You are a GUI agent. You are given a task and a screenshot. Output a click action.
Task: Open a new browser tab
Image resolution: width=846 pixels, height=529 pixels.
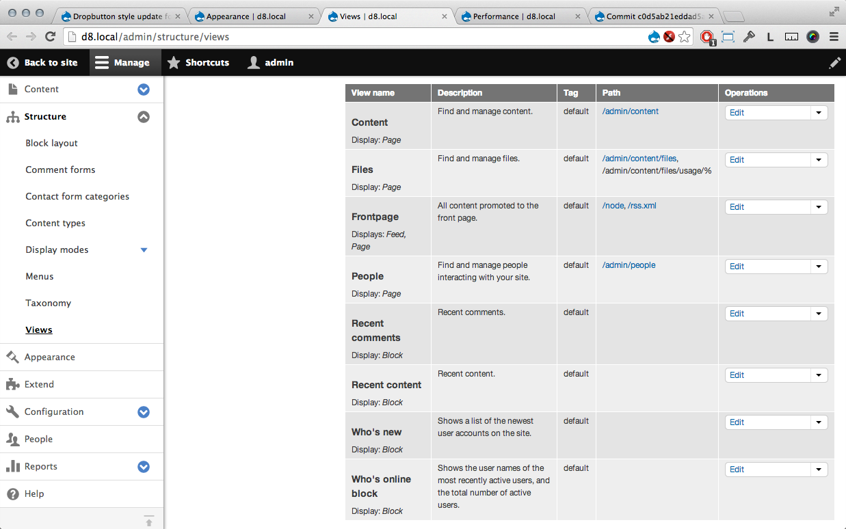tap(733, 17)
